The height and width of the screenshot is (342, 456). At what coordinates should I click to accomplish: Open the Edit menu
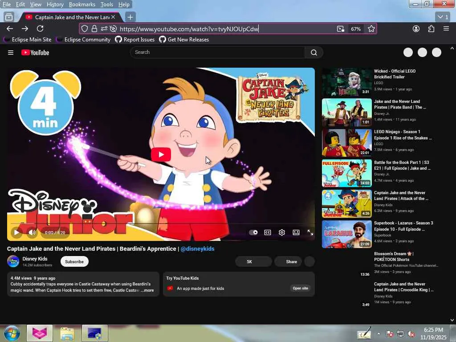click(x=20, y=4)
